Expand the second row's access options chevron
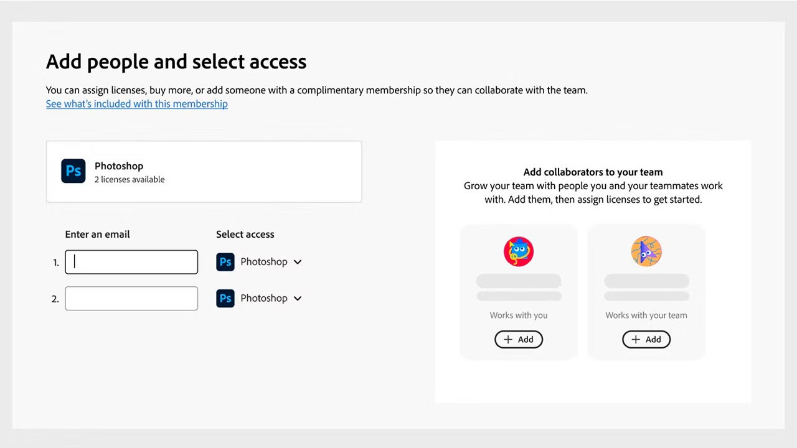797x448 pixels. click(x=297, y=298)
